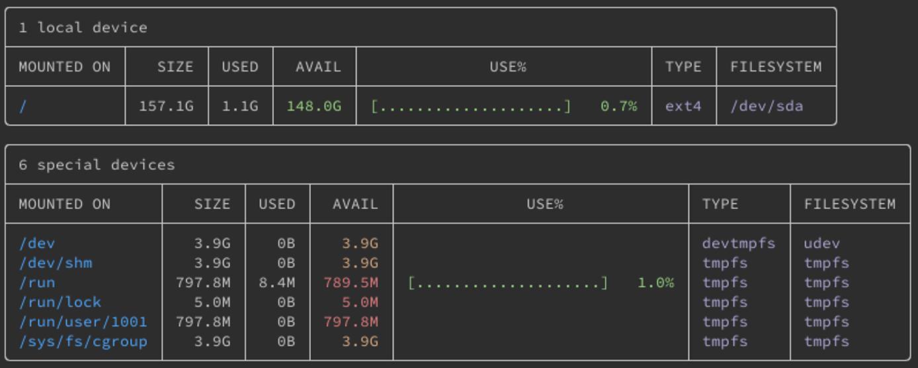
Task: Click the "6 special devices" table title
Action: pos(97,165)
